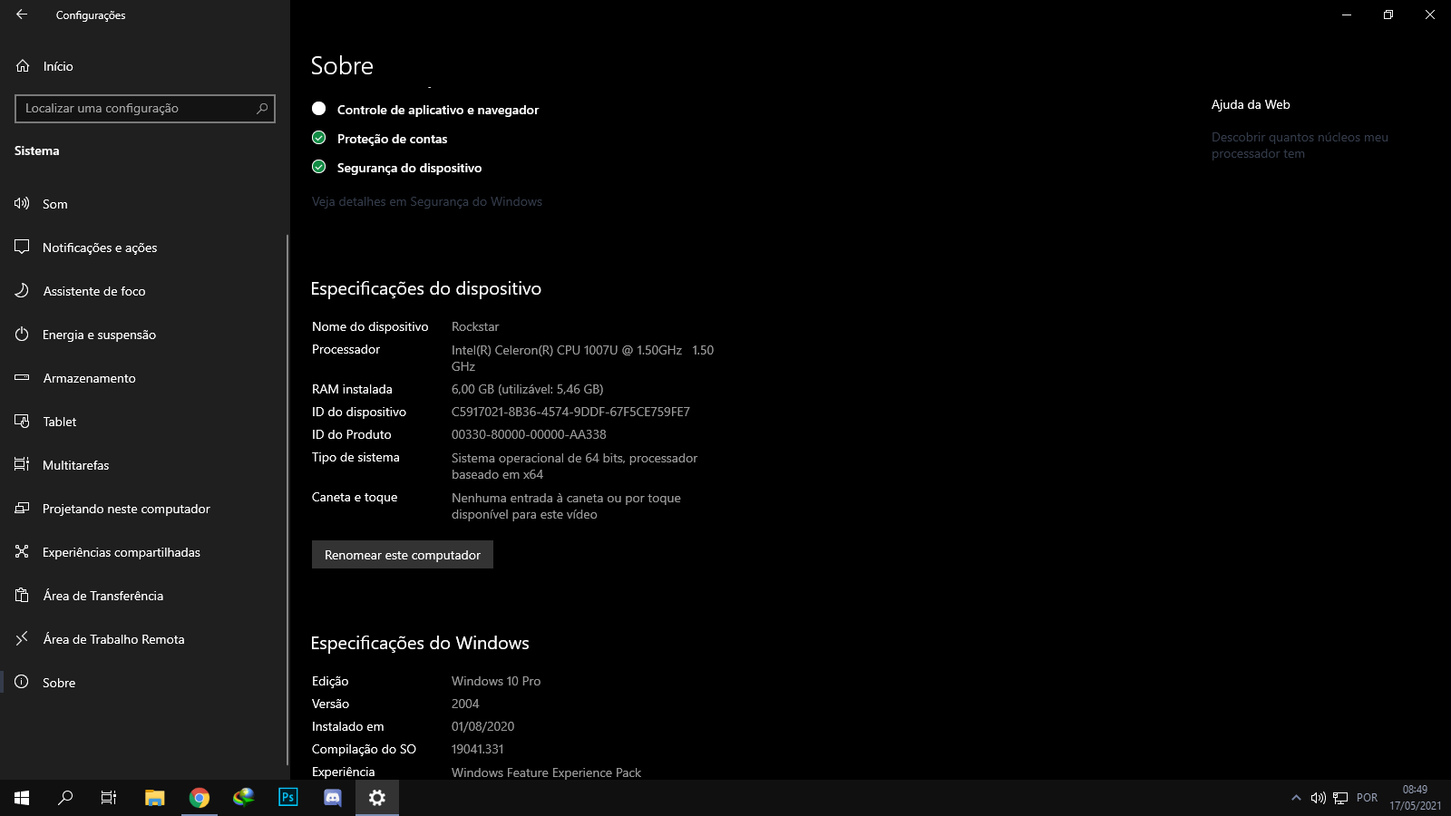
Task: Open taskbar search
Action: [65, 798]
